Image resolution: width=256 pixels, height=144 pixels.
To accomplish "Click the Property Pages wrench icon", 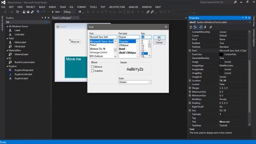I will [211, 27].
